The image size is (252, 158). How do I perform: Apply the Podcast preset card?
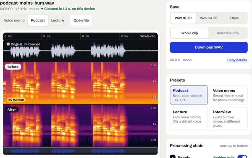[x=189, y=95]
